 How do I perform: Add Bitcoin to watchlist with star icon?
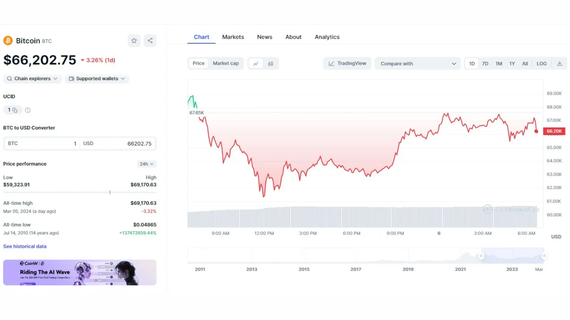(134, 41)
